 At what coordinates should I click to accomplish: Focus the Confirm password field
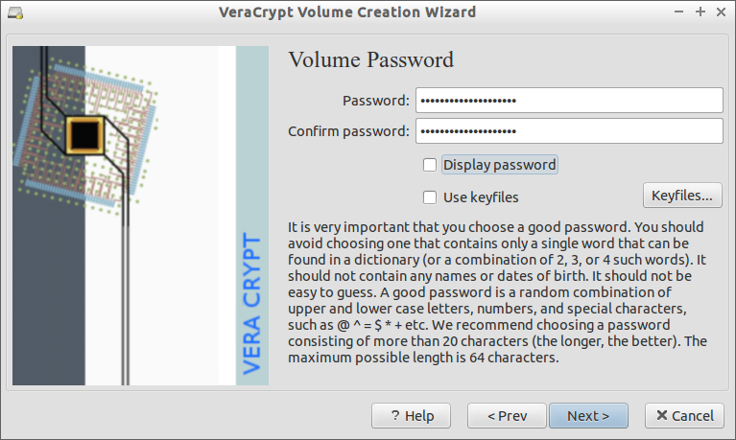tap(569, 131)
